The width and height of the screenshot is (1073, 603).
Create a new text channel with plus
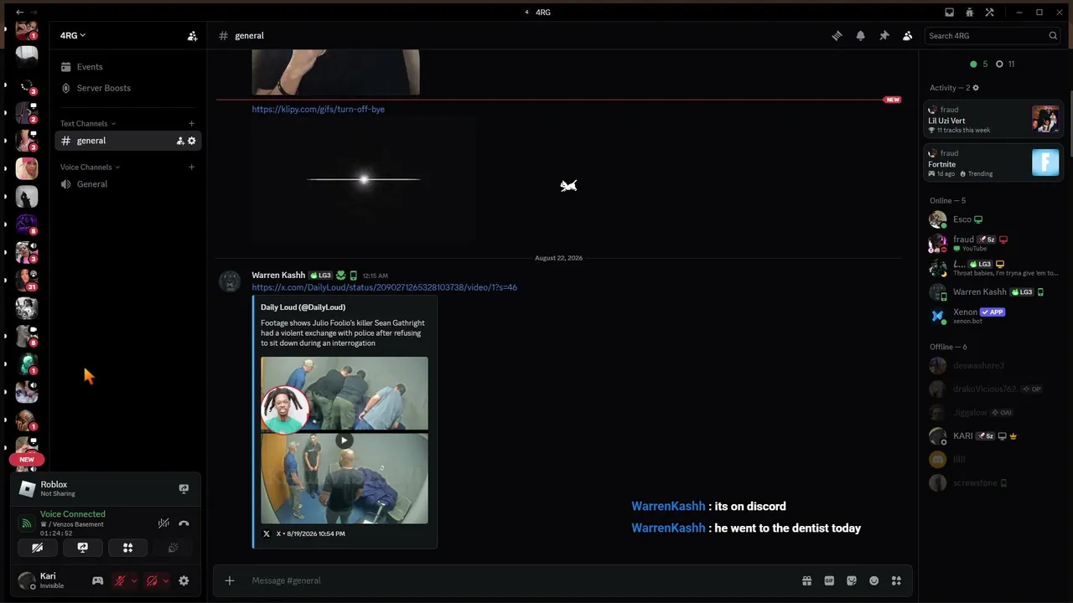(x=191, y=123)
